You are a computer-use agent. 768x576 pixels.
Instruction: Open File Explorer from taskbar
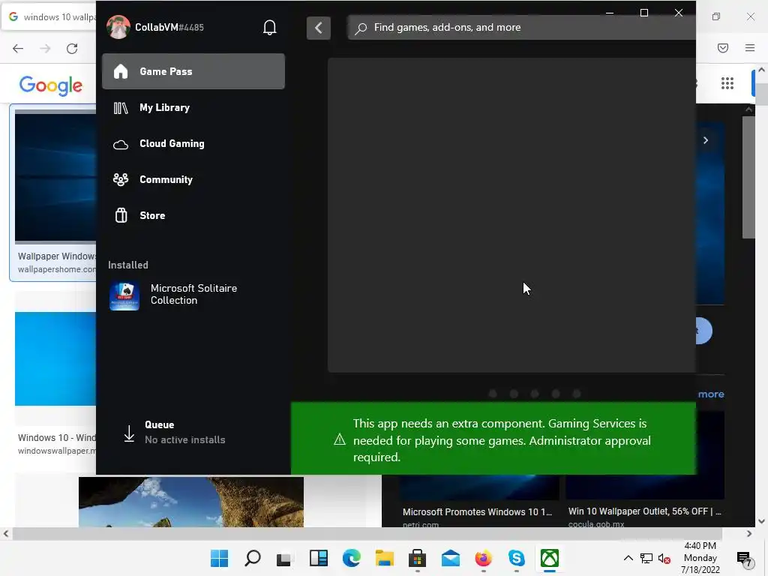point(385,558)
